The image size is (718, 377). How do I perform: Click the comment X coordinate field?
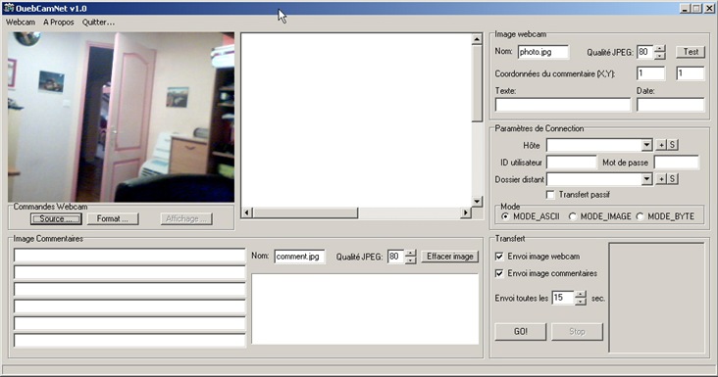(x=650, y=73)
